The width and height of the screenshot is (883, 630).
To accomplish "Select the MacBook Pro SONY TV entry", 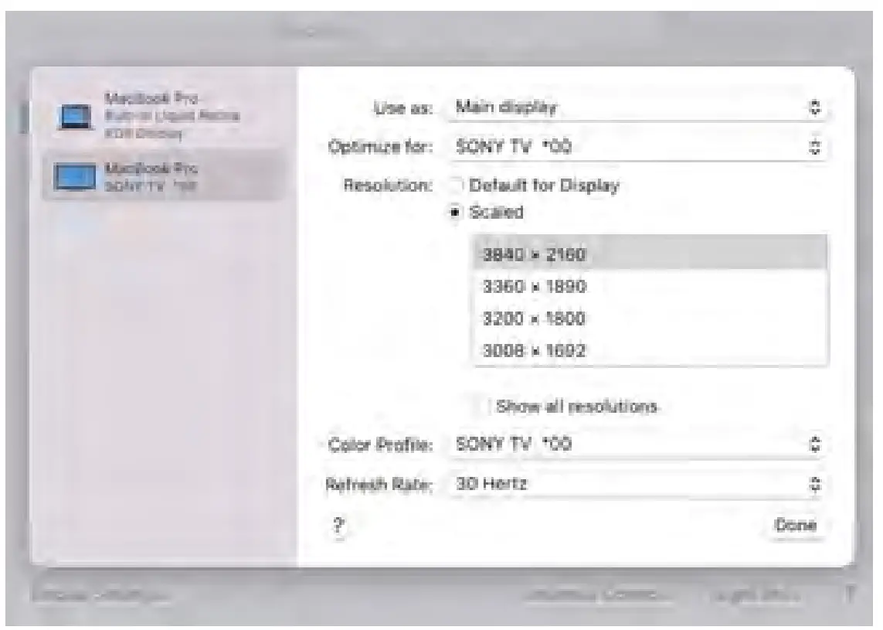I will (x=162, y=176).
